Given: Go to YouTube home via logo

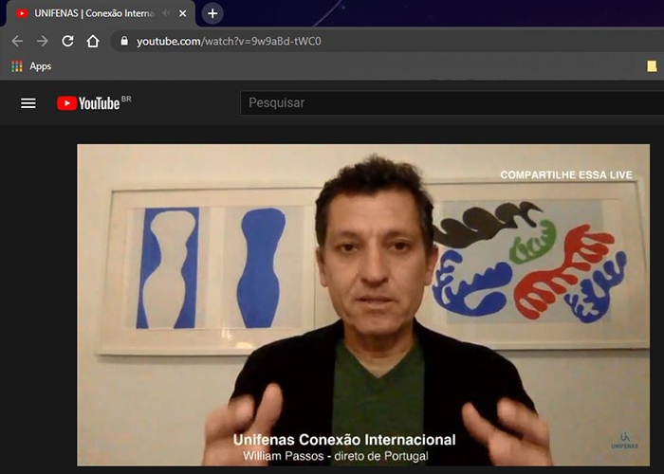Looking at the screenshot, I should pyautogui.click(x=92, y=102).
